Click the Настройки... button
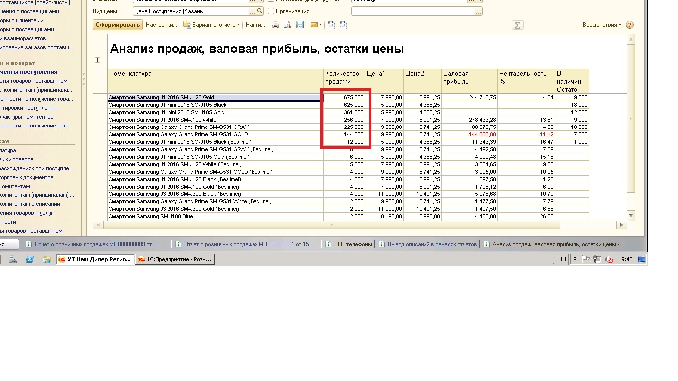This screenshot has height=381, width=678. [161, 25]
